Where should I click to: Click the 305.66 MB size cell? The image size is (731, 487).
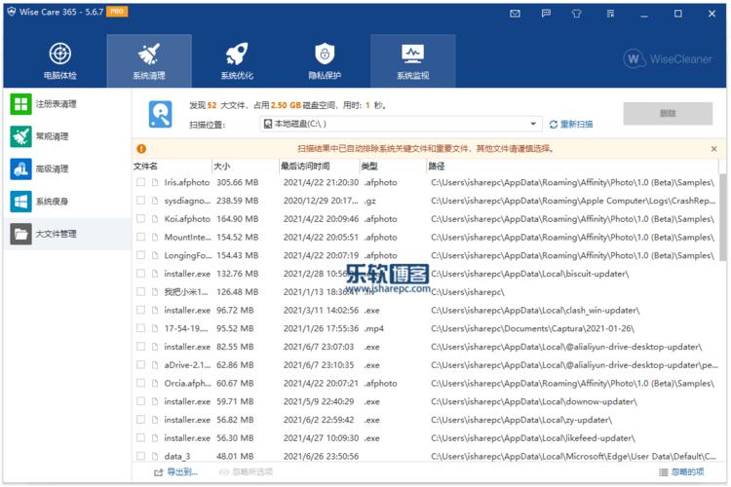pos(237,182)
